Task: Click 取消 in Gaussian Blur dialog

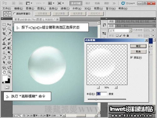Action: click(x=138, y=52)
